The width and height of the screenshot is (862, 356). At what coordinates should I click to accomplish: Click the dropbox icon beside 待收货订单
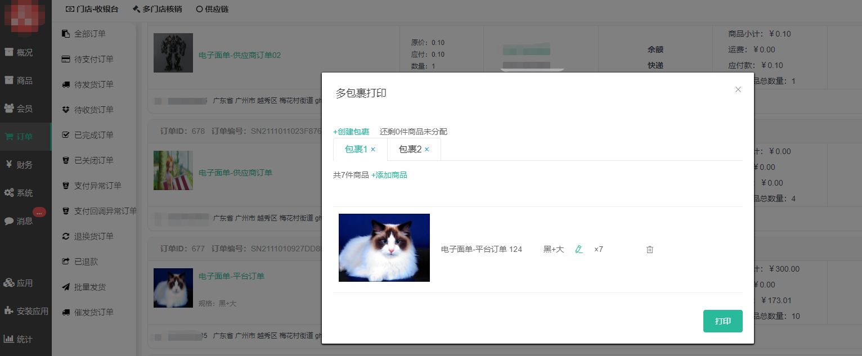[66, 110]
